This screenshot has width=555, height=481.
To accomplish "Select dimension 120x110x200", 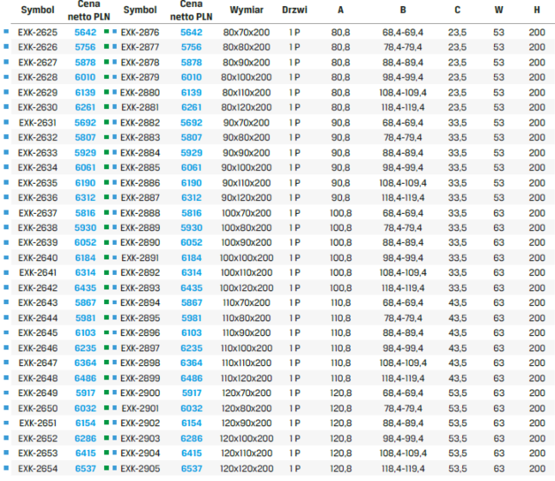I will pyautogui.click(x=247, y=453).
